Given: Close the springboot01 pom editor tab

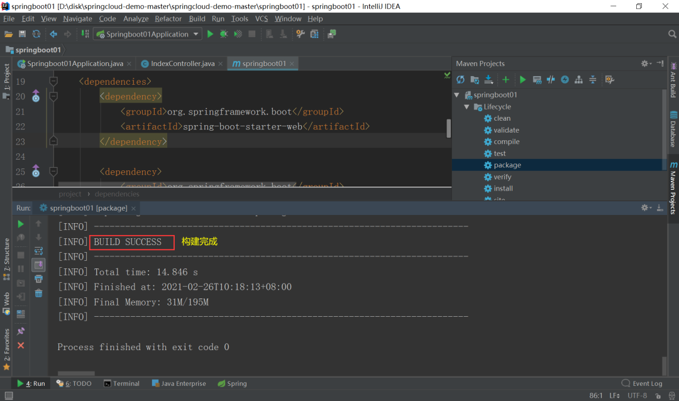Looking at the screenshot, I should pyautogui.click(x=292, y=63).
